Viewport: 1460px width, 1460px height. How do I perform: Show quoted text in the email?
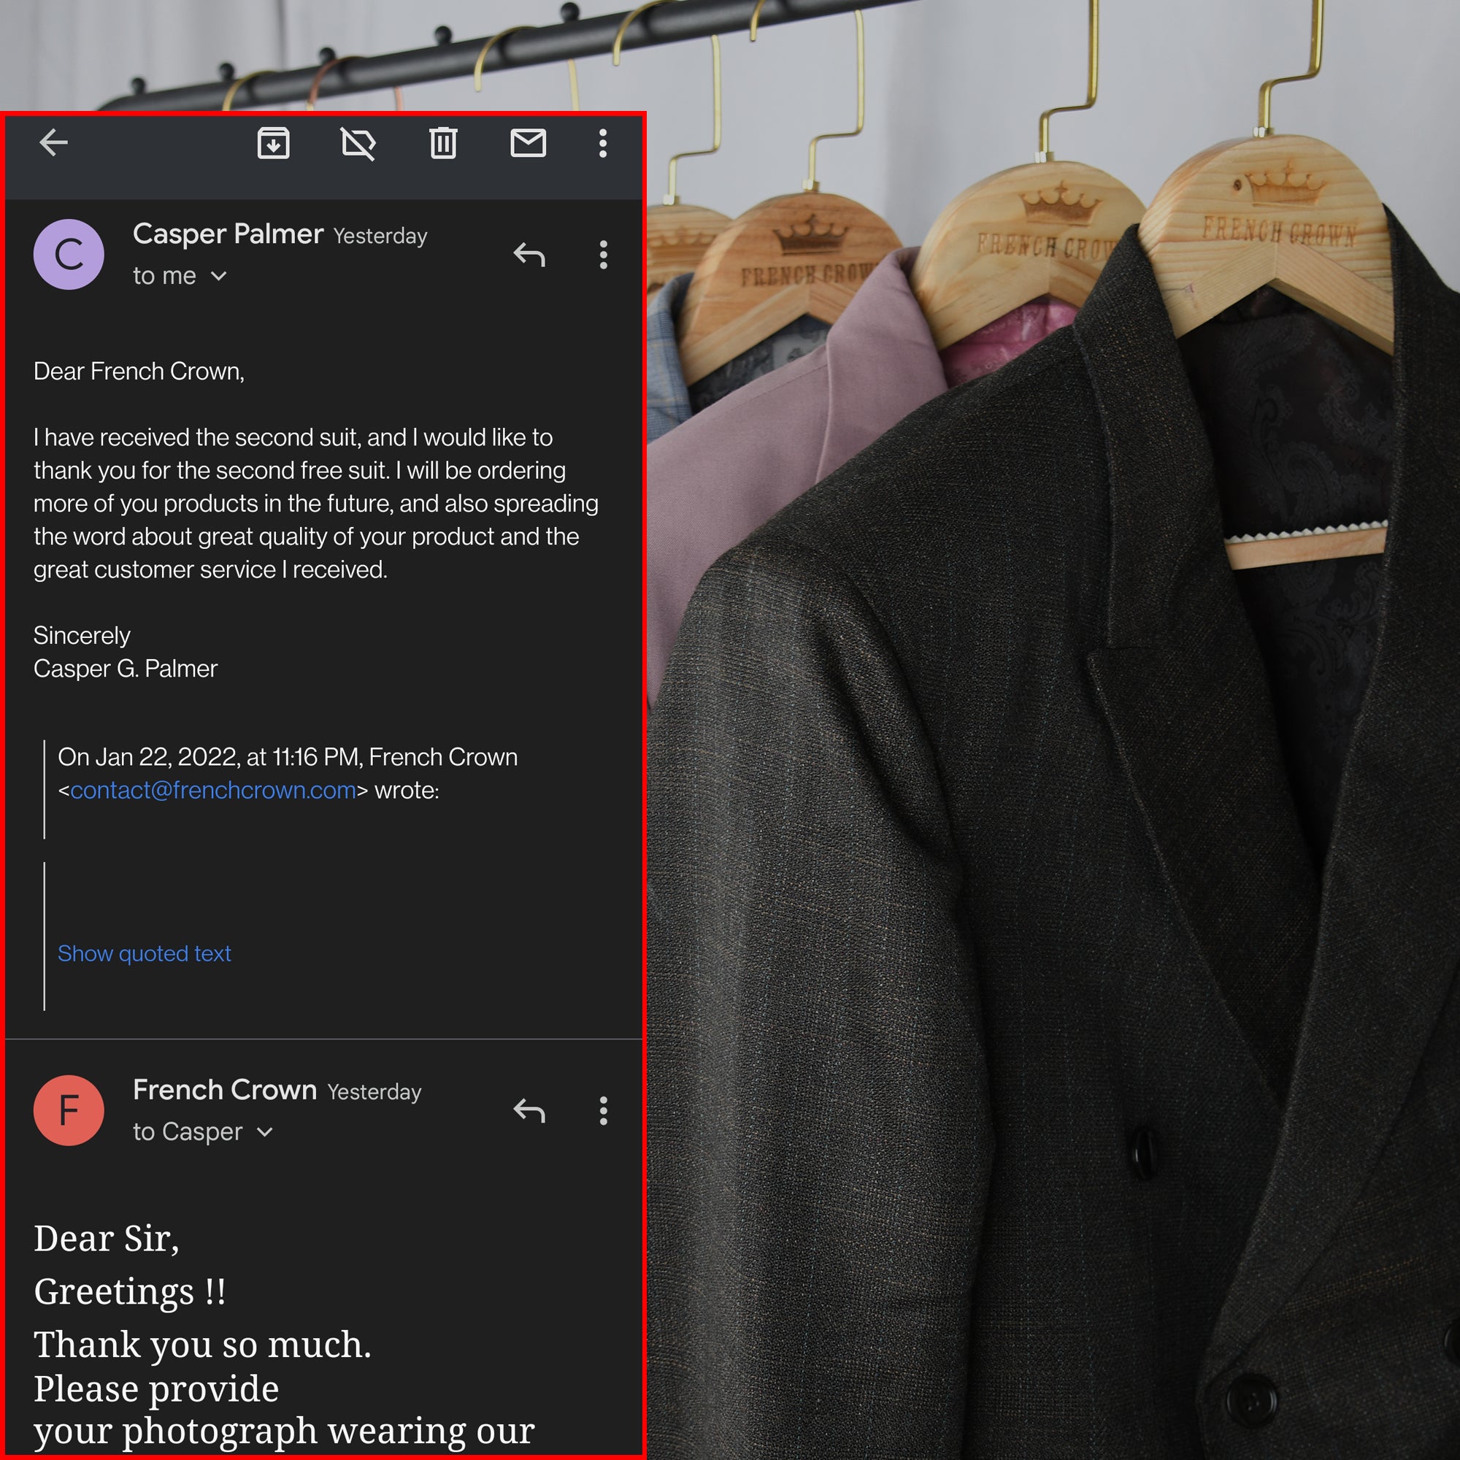click(x=145, y=953)
